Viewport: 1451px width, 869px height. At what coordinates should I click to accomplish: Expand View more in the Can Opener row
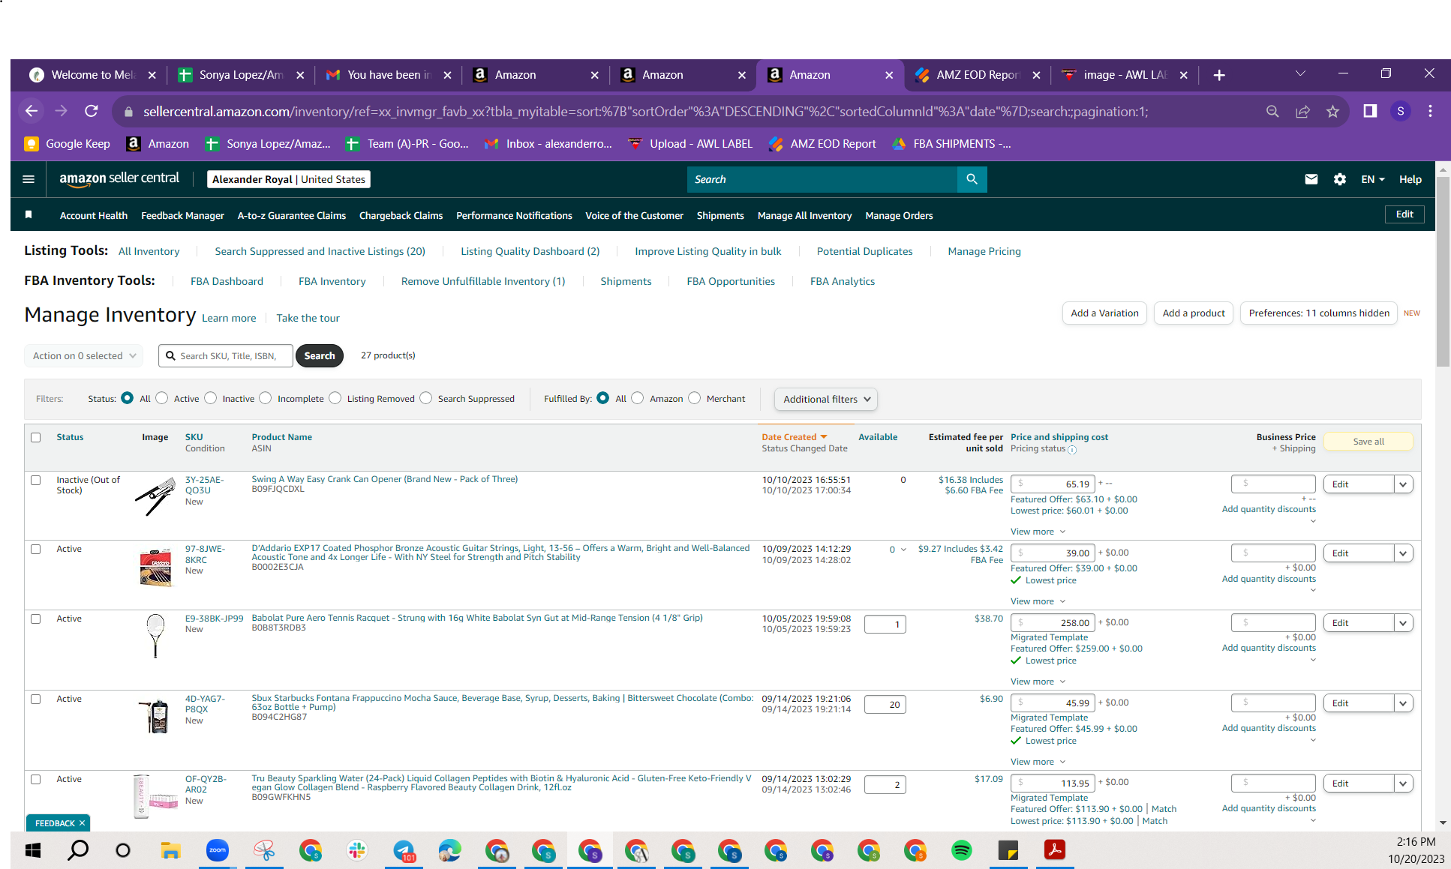(x=1038, y=532)
